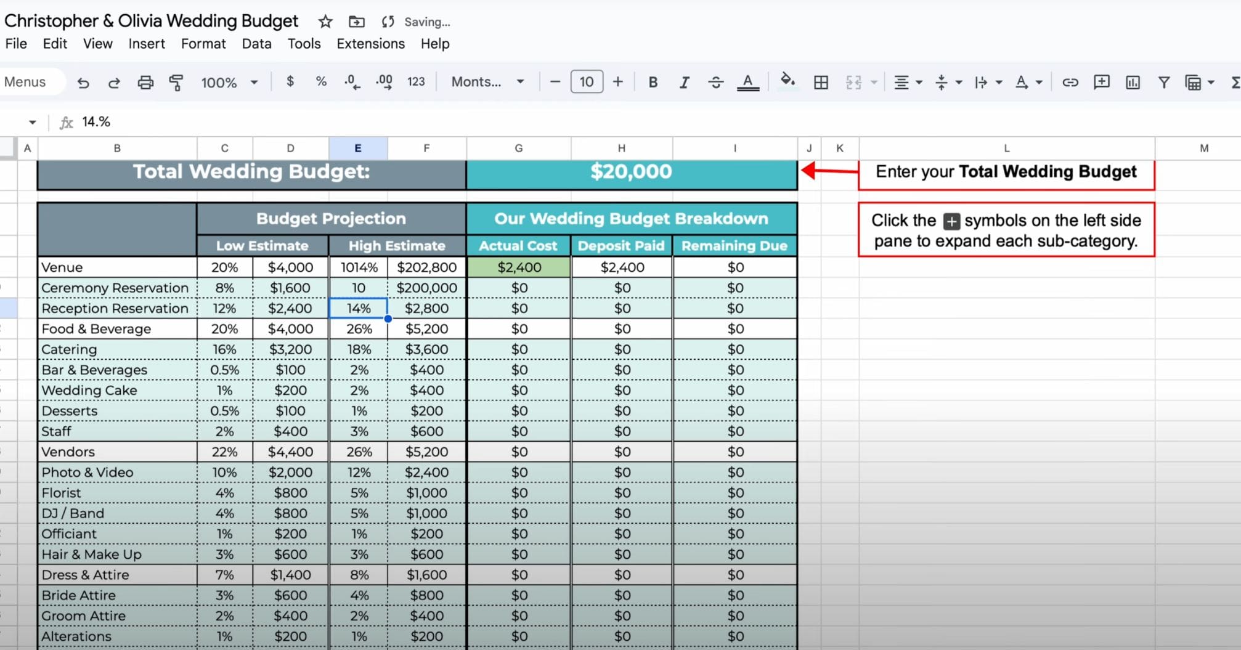1241x650 pixels.
Task: Select the $20,000 total budget cell
Action: tap(631, 172)
